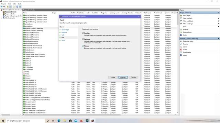Select Regras de Entrada tree item
220x123 pixels.
(11, 12)
